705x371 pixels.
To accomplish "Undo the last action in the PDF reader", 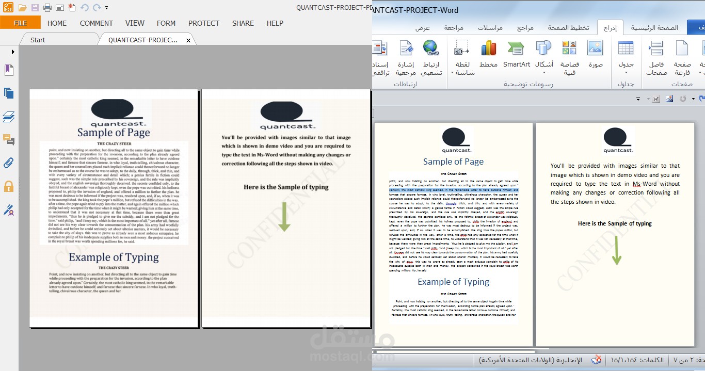I will [84, 8].
